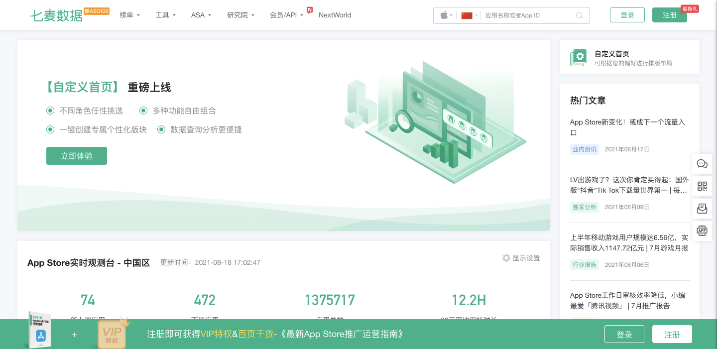Click the N badge on 会员/API

tap(310, 10)
